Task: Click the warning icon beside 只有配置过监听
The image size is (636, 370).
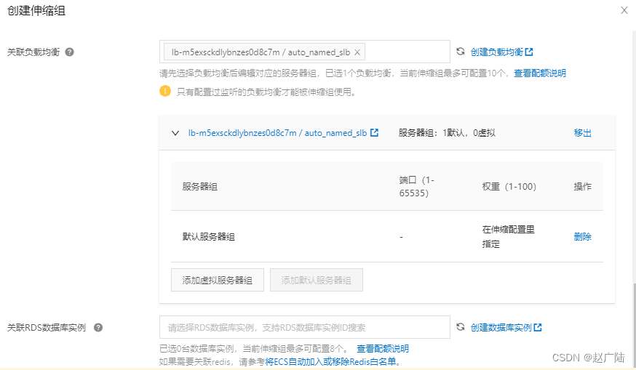Action: click(165, 91)
